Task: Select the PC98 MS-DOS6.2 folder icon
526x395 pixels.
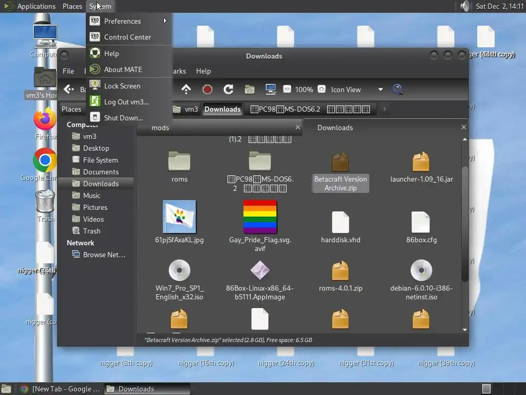Action: (260, 161)
